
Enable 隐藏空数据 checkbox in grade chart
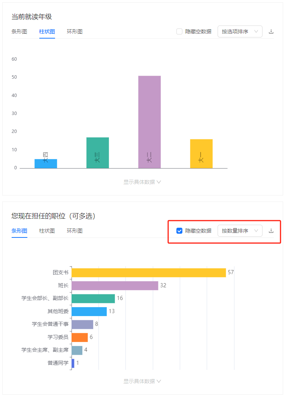coord(179,32)
